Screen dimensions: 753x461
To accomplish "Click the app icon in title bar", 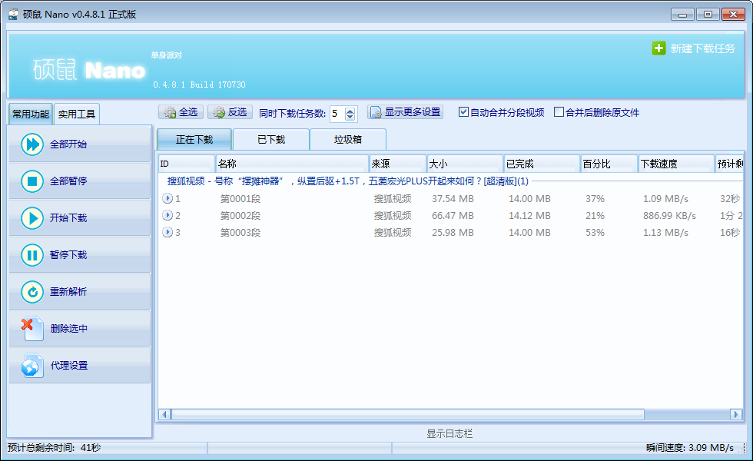I will point(14,15).
